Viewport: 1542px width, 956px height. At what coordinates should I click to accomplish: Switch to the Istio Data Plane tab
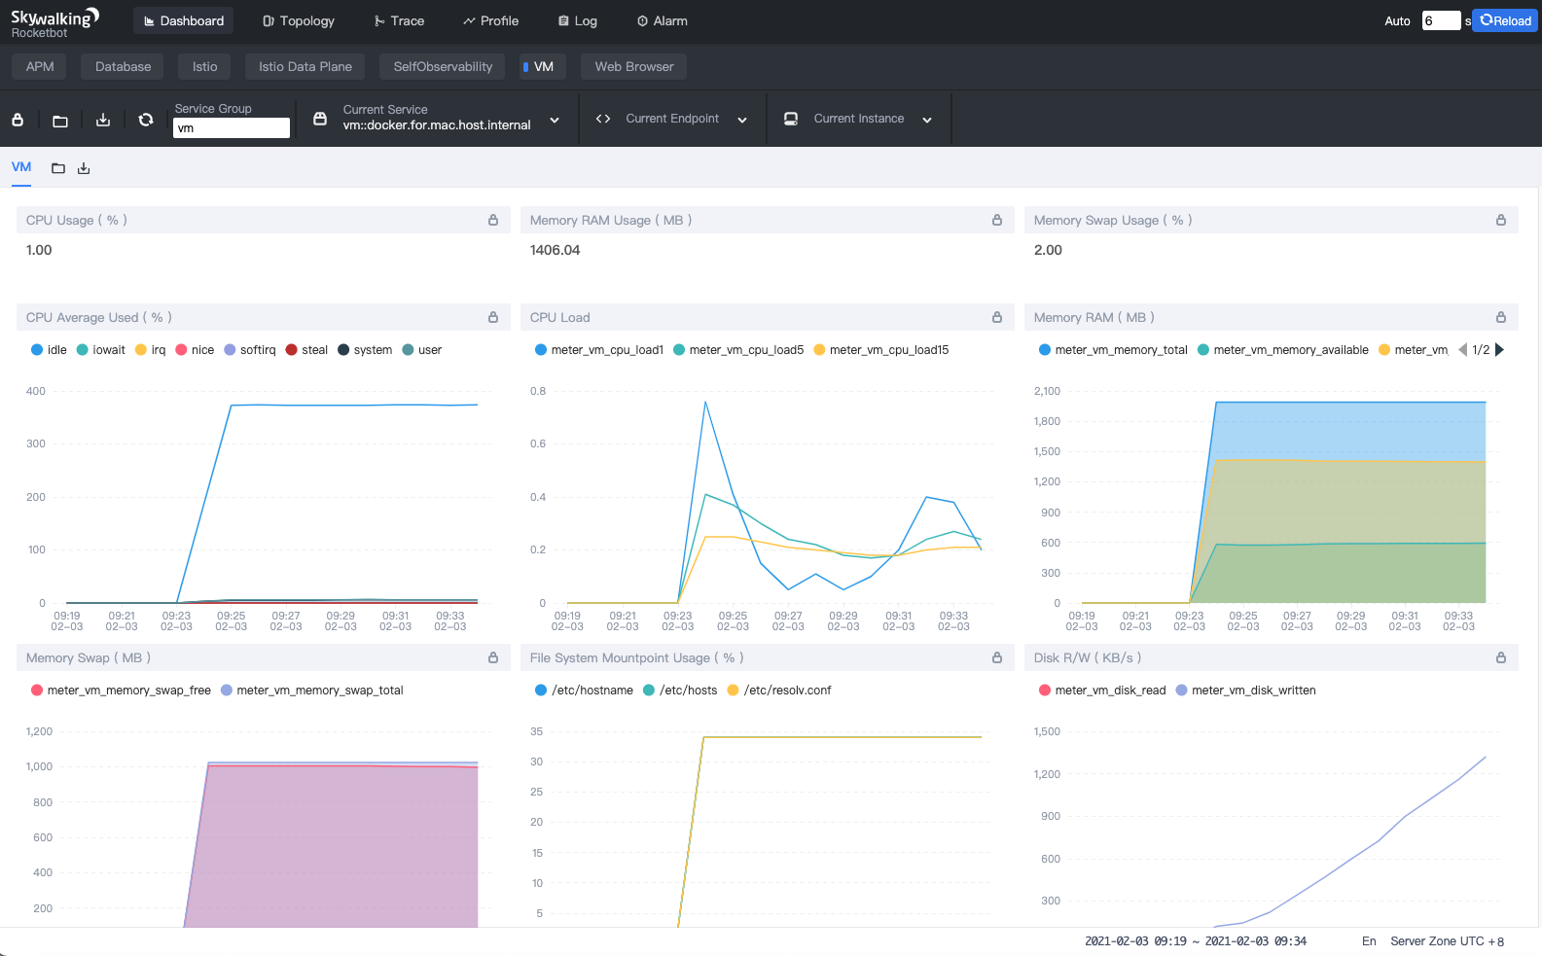[305, 66]
